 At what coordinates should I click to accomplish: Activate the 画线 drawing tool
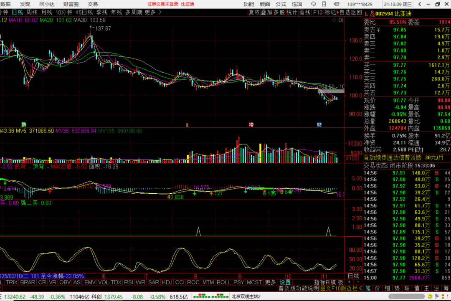click(x=305, y=13)
